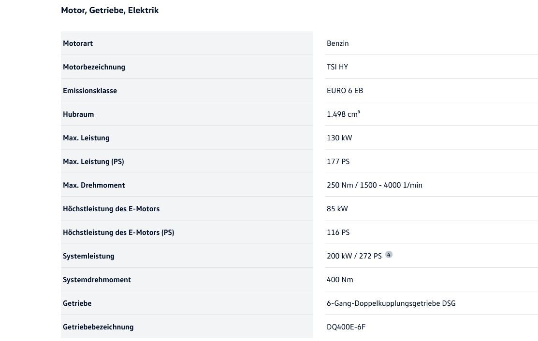538x341 pixels.
Task: Click the 'Motor, Getriebe, Elektrik' section heading
Action: tap(110, 10)
